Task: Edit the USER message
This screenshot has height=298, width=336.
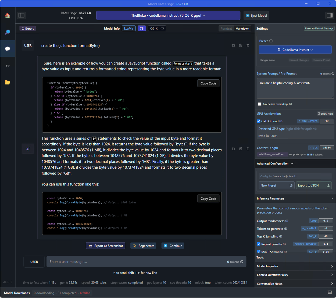Action: pos(241,45)
